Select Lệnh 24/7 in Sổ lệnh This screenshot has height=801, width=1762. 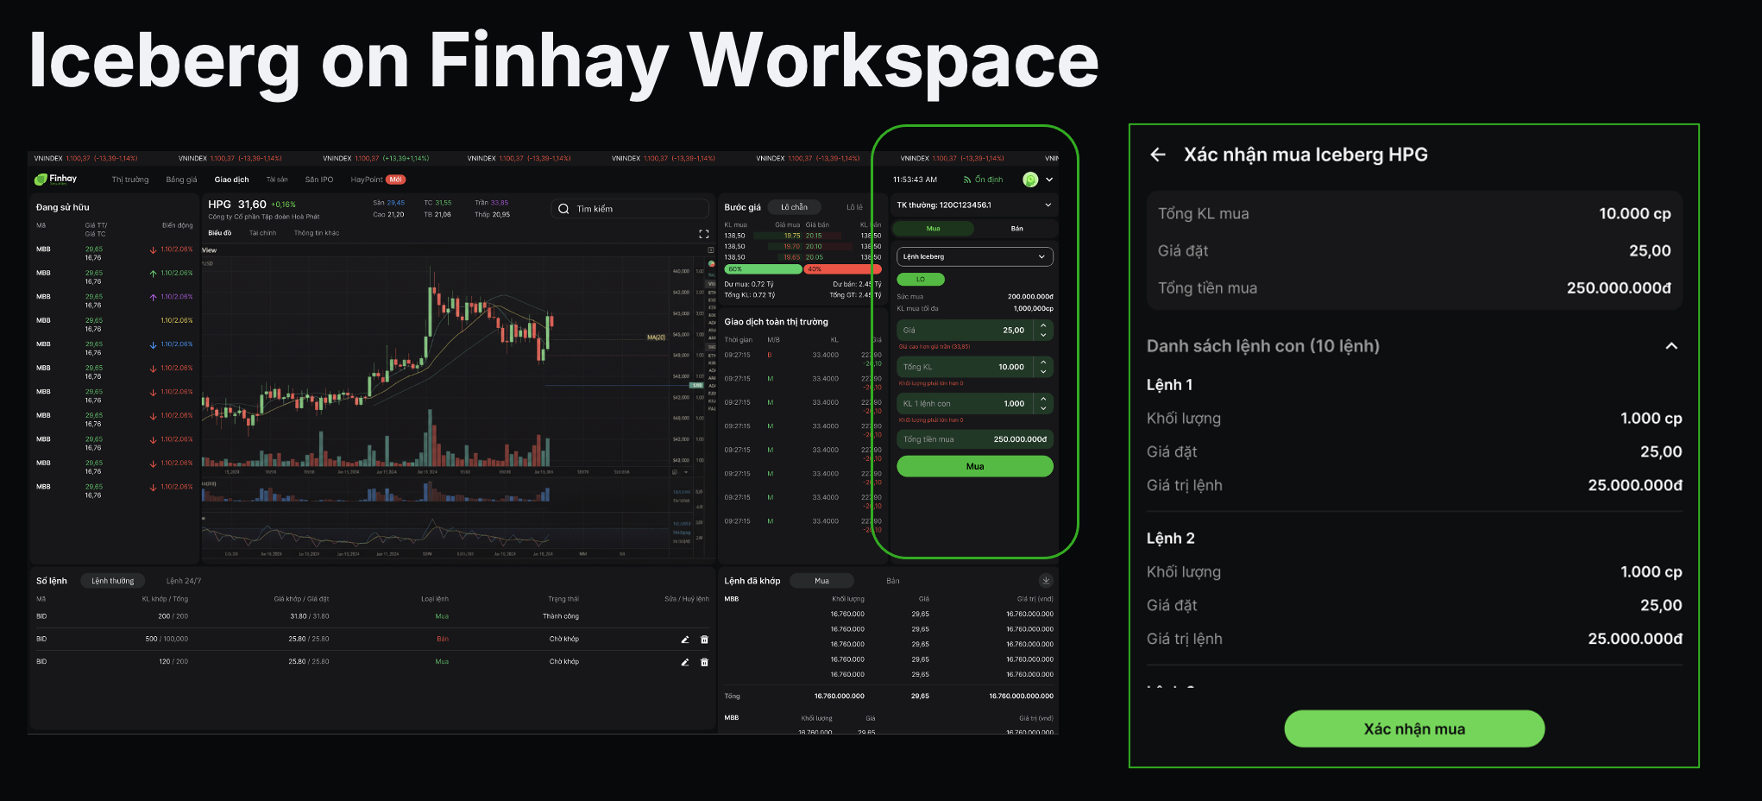[x=184, y=581]
